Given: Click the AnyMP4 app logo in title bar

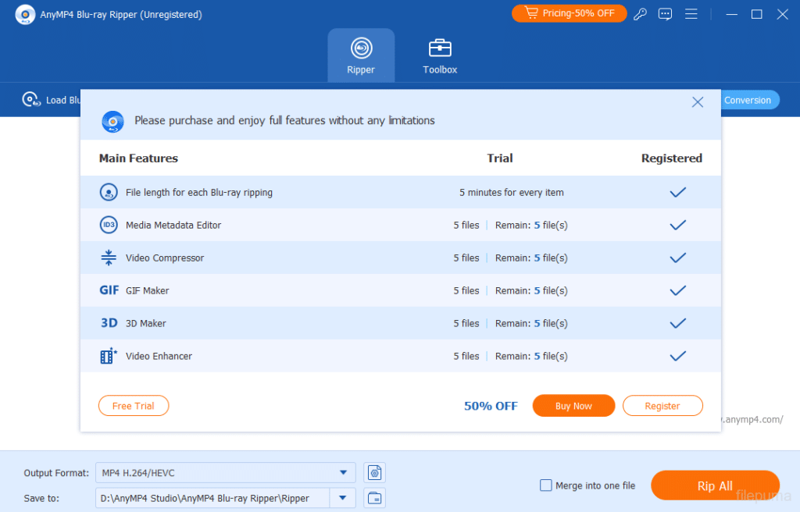Looking at the screenshot, I should point(25,14).
